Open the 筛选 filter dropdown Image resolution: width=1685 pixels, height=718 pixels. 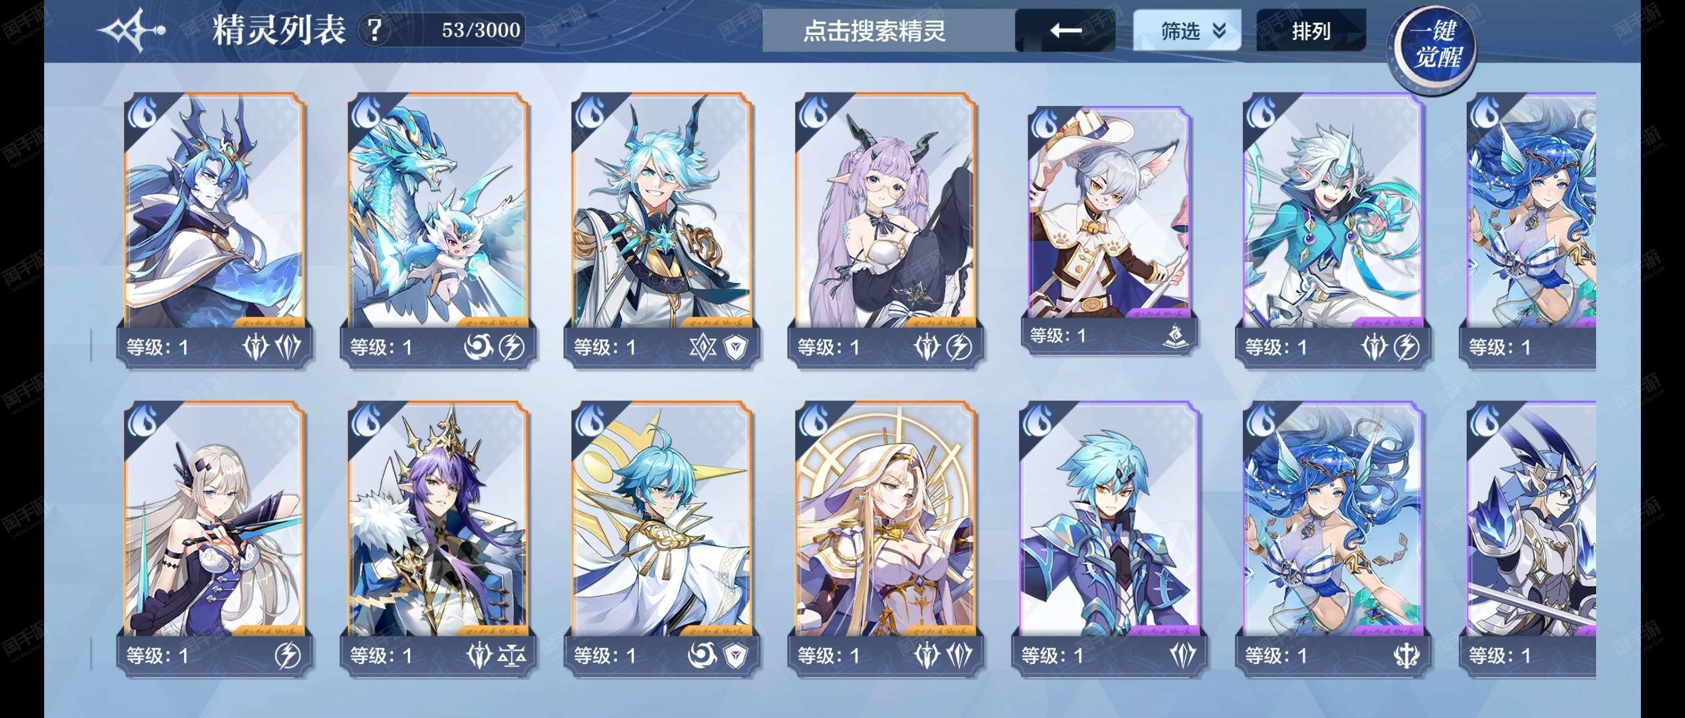(x=1186, y=30)
